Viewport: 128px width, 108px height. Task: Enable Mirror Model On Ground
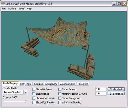coord(60,94)
